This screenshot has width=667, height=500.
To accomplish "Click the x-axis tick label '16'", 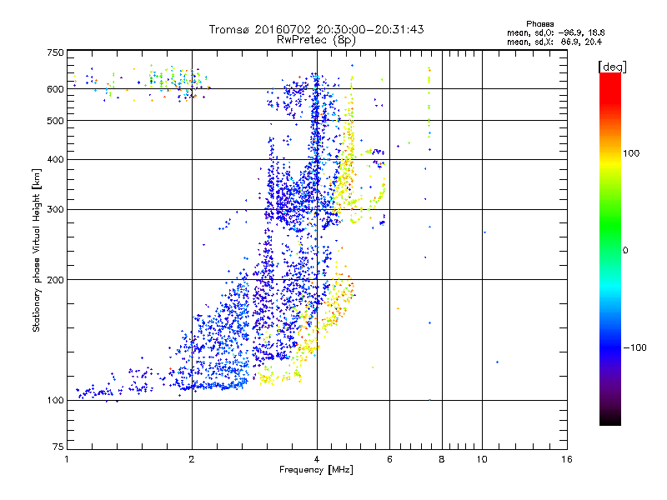I will 567,459.
